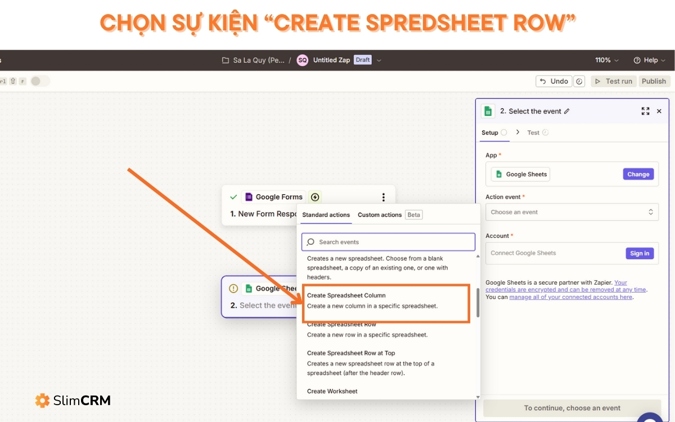Image resolution: width=675 pixels, height=422 pixels.
Task: Open the SQ user avatar
Action: (303, 60)
